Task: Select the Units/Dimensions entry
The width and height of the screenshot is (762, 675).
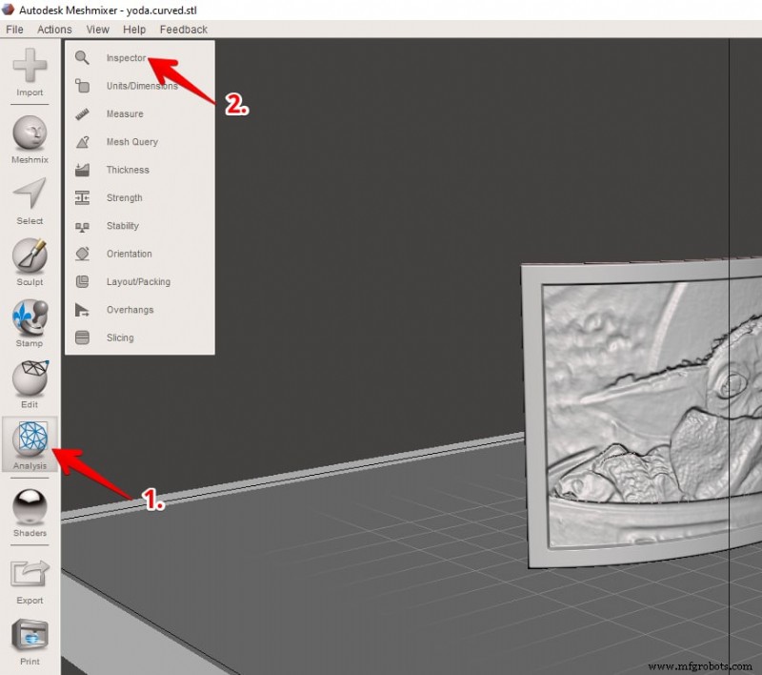Action: tap(142, 86)
